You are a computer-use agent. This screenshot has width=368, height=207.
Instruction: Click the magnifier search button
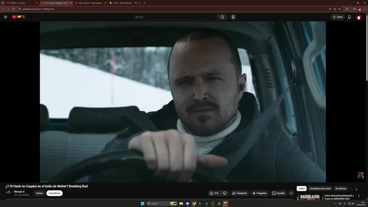pyautogui.click(x=222, y=17)
